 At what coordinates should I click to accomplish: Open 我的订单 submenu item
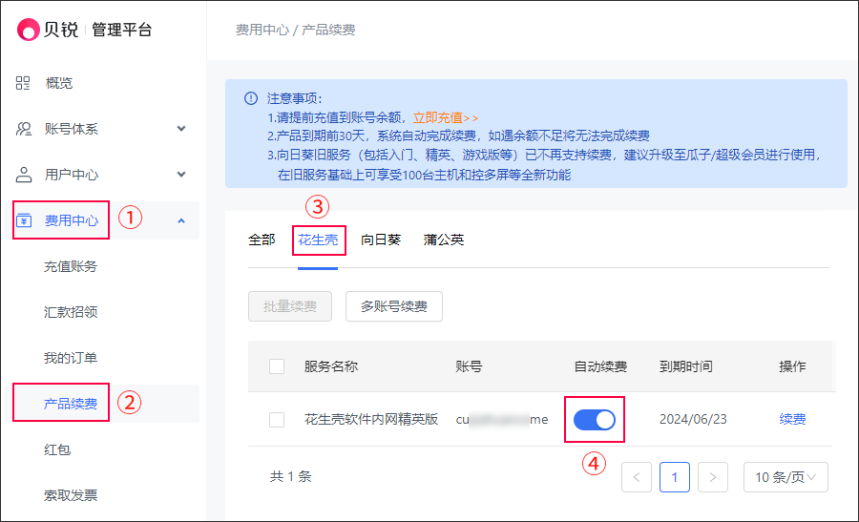(71, 358)
